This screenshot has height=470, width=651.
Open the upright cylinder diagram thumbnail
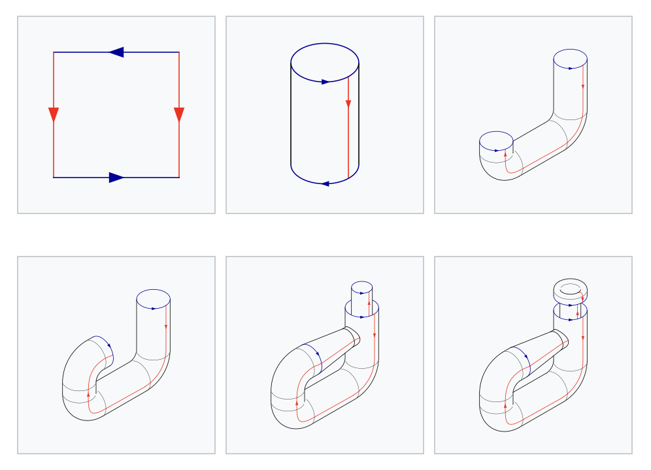(325, 115)
